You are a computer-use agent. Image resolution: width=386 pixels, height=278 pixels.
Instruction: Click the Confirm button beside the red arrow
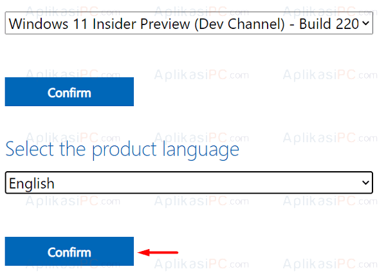pyautogui.click(x=69, y=252)
